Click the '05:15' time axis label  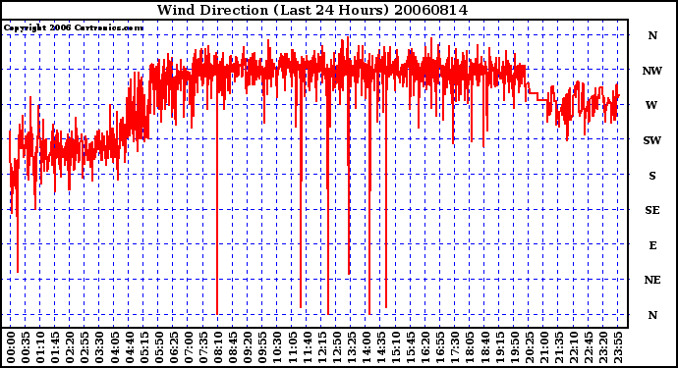[144, 347]
